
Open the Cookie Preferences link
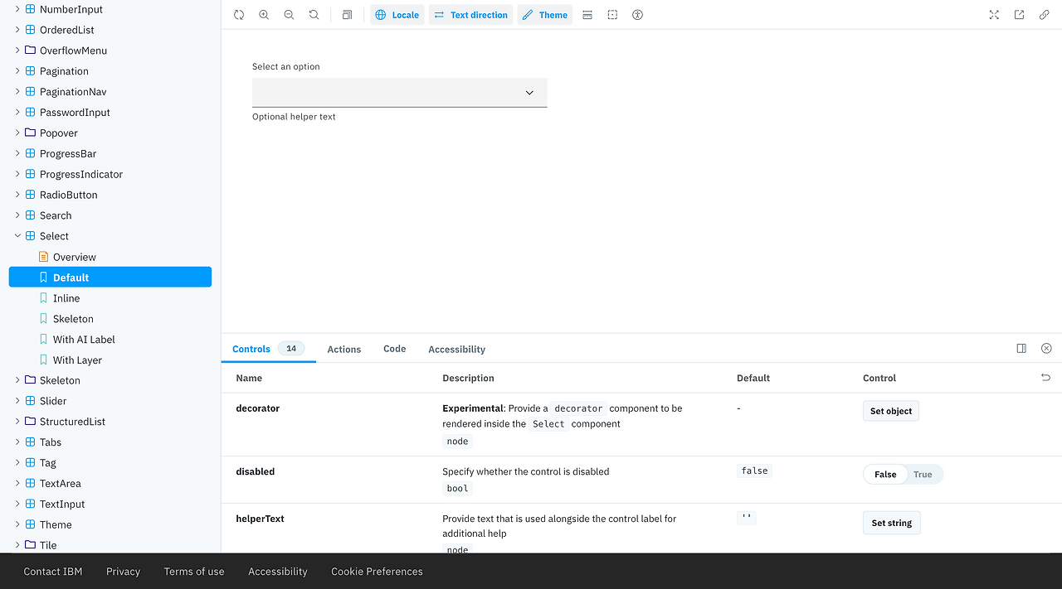[x=377, y=571]
